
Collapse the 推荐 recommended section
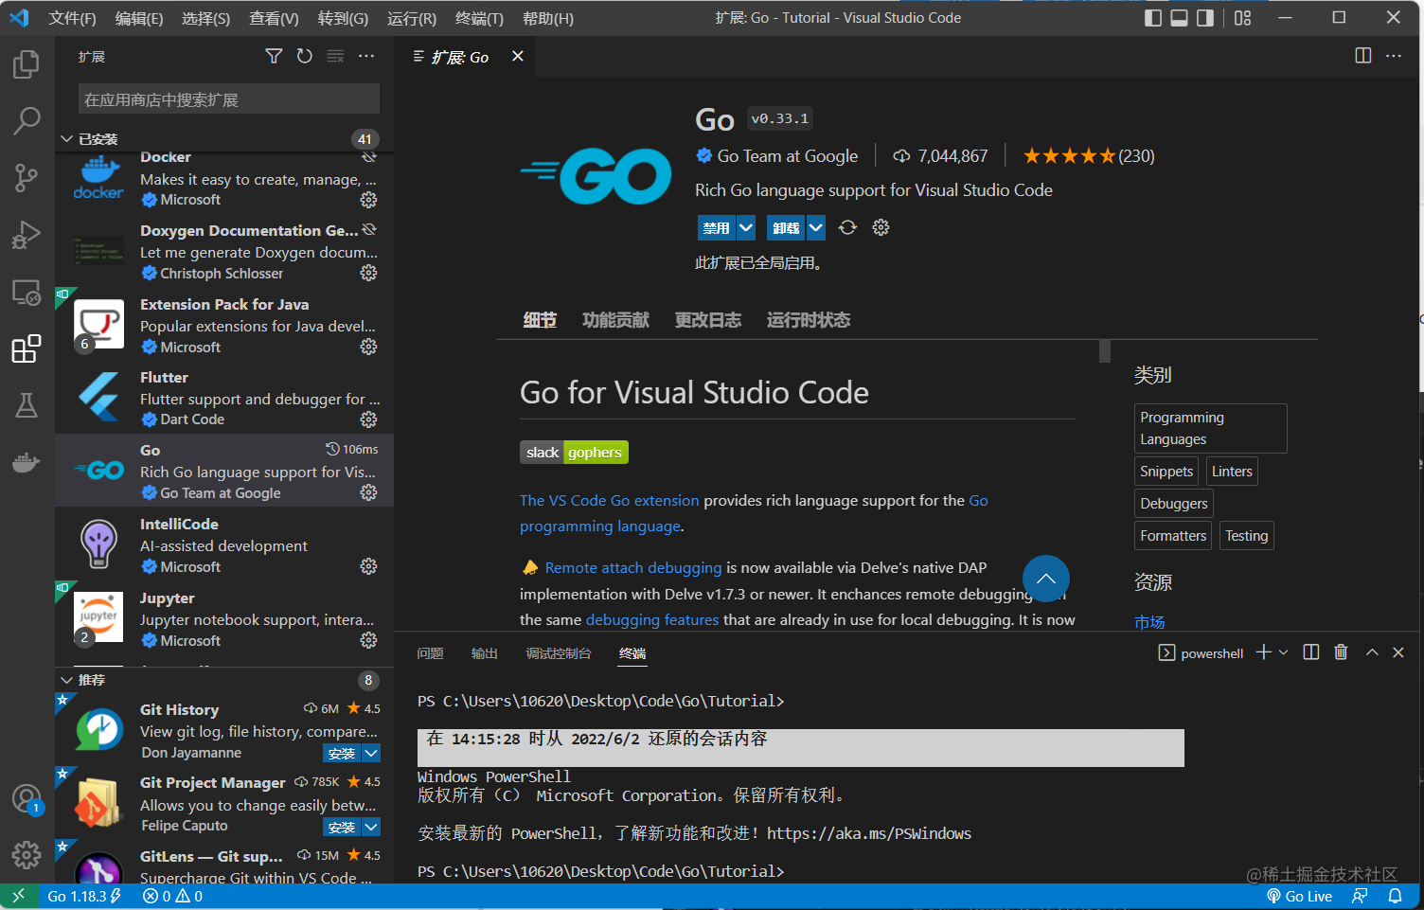[67, 680]
